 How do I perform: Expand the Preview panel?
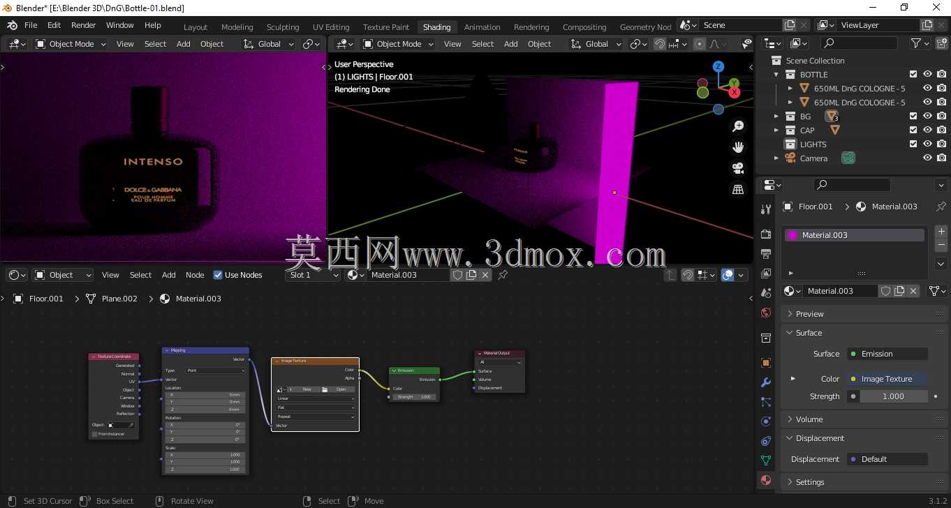tap(863, 314)
